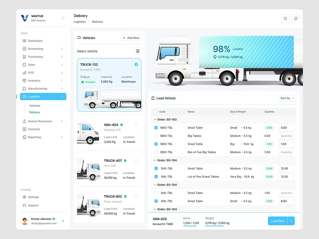The image size is (319, 239).
Task: Open the Sort by dropdown
Action: (287, 98)
